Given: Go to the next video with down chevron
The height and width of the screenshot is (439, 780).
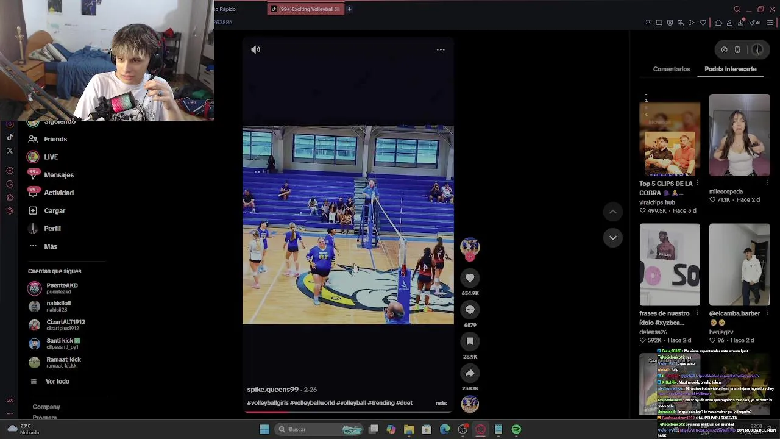Looking at the screenshot, I should point(613,238).
